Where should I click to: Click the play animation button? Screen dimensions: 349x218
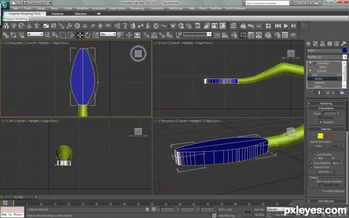pos(286,26)
